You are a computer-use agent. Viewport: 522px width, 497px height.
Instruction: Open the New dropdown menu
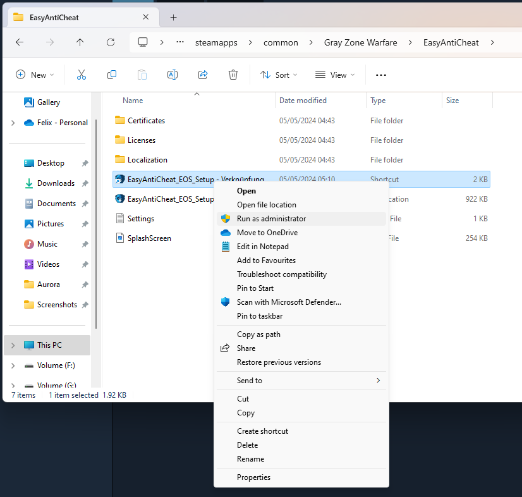[35, 75]
